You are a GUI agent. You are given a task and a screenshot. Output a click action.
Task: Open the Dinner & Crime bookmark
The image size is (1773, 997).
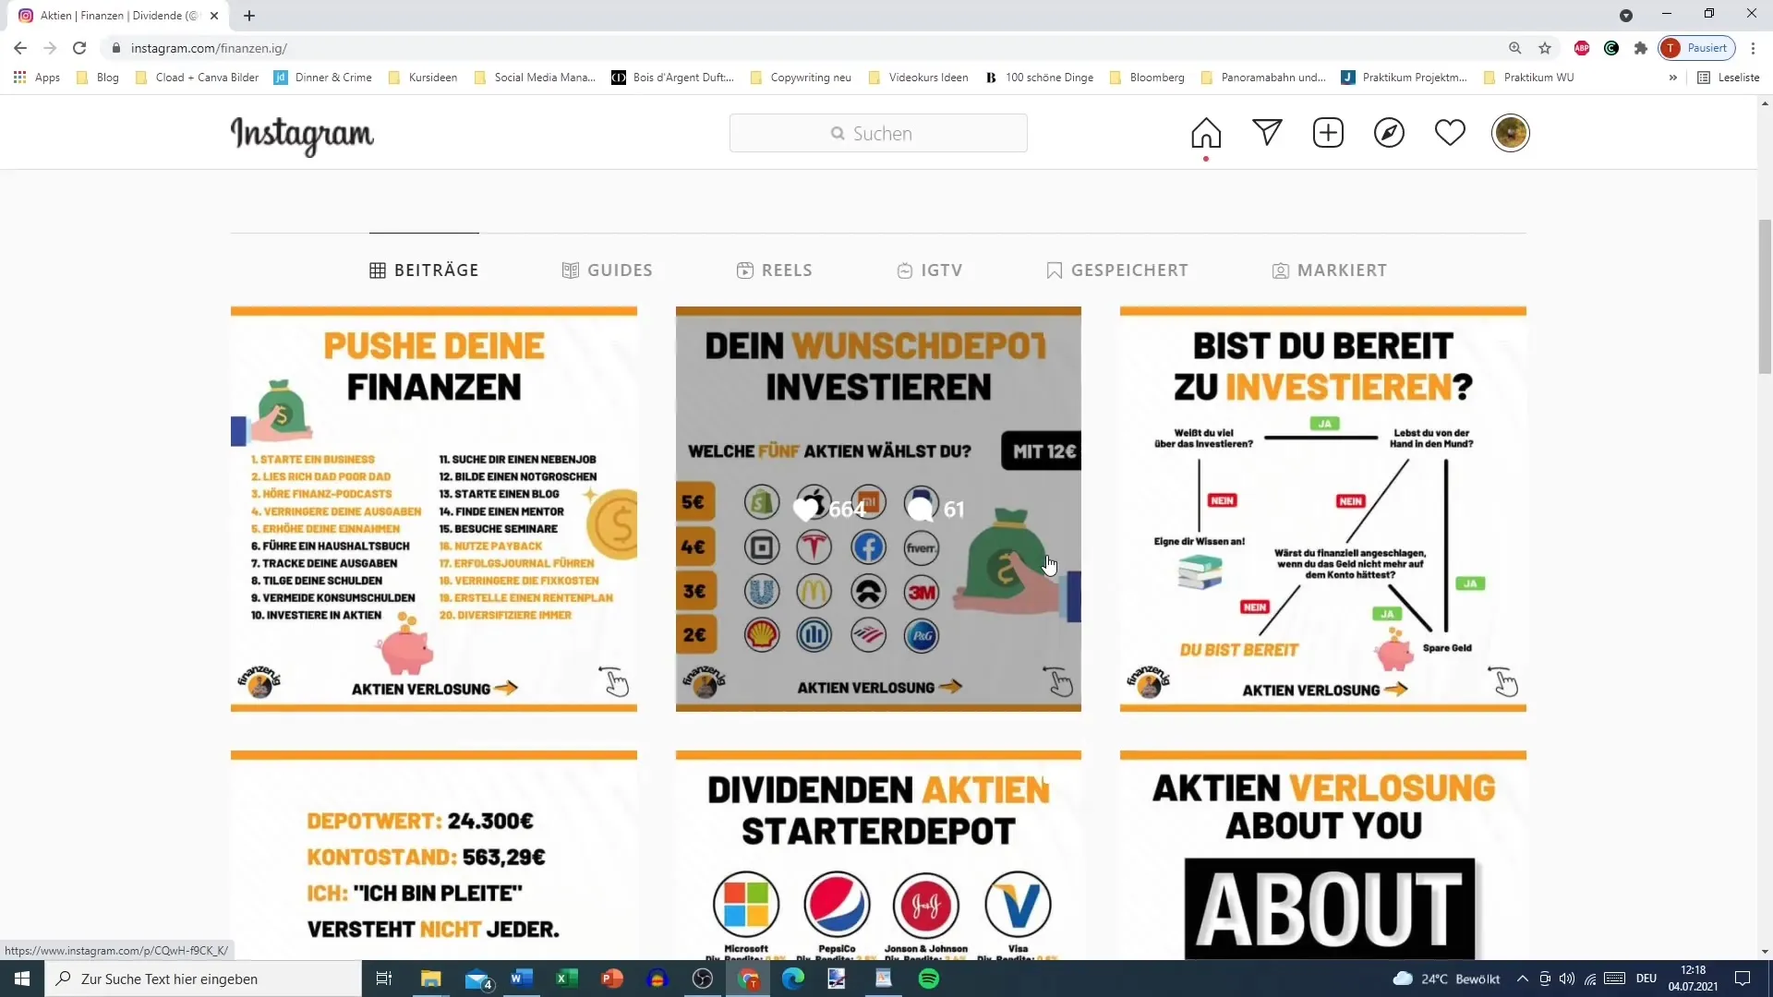pos(323,78)
